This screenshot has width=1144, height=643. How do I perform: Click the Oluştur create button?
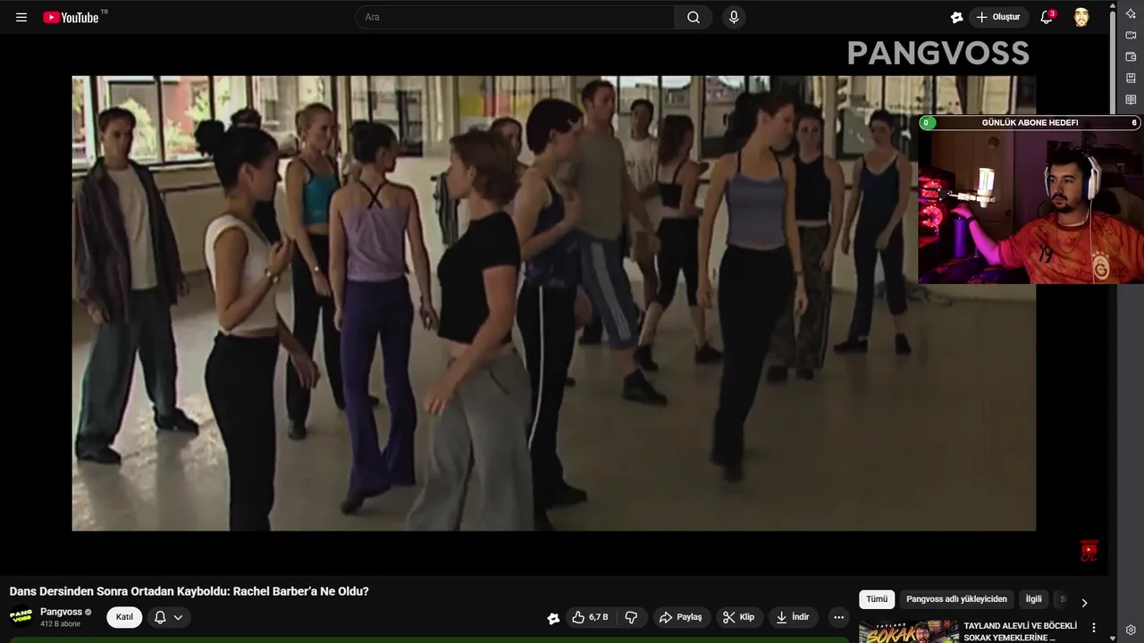[998, 17]
